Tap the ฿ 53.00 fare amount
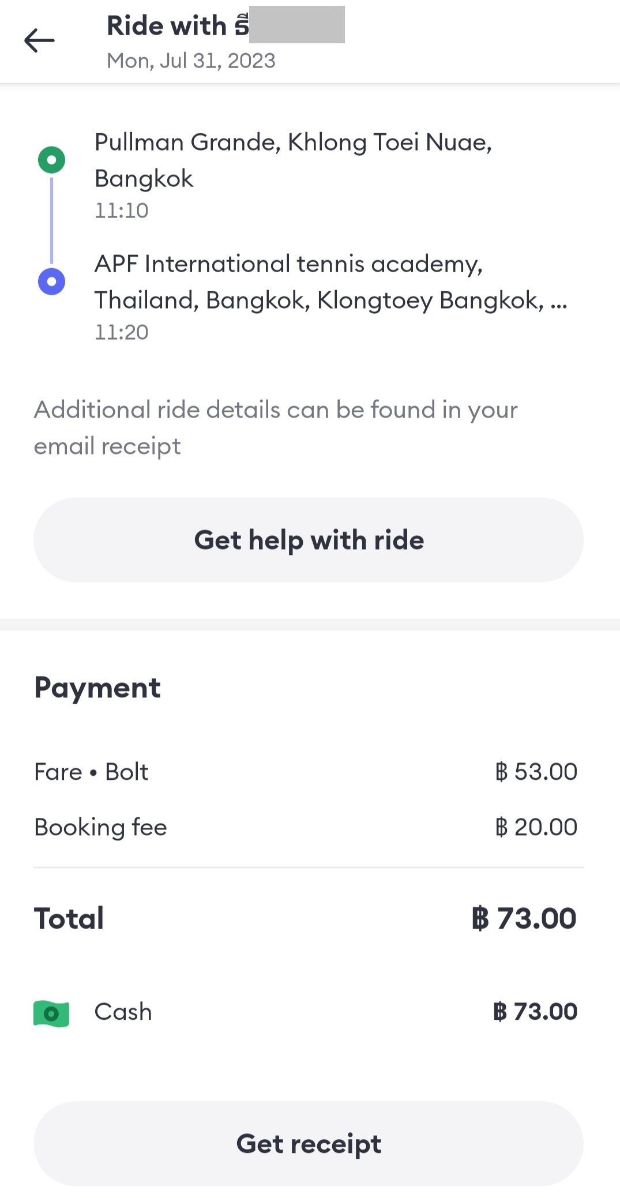 (x=536, y=772)
